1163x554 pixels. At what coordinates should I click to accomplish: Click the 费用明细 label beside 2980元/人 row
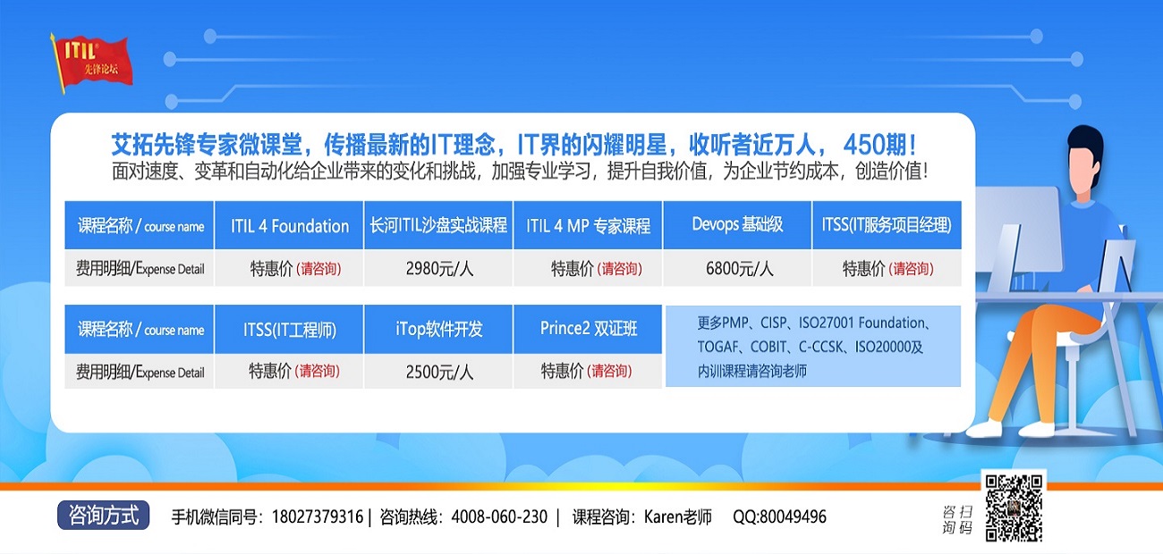140,268
